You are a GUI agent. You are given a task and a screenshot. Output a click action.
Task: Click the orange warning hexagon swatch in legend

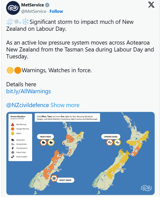pos(13,129)
